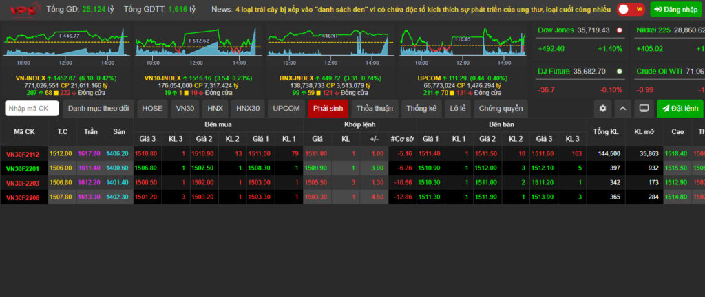Viewport: 705px width, 297px height.
Task: Open the Thống kê tab
Action: [x=421, y=108]
